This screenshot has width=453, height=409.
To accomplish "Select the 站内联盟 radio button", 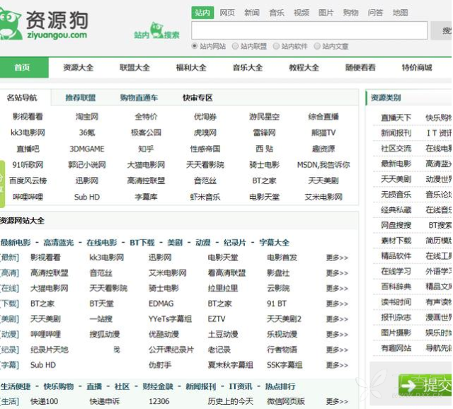I will [236, 46].
